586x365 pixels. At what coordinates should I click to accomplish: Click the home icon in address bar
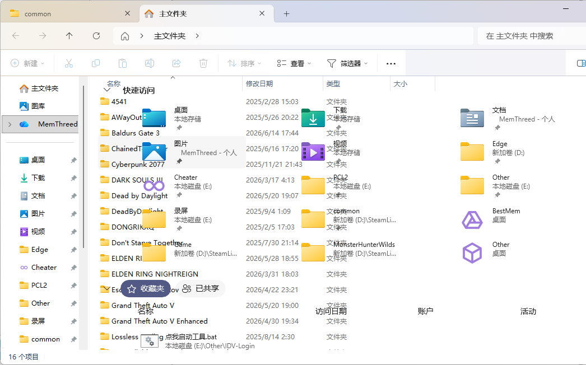point(125,36)
